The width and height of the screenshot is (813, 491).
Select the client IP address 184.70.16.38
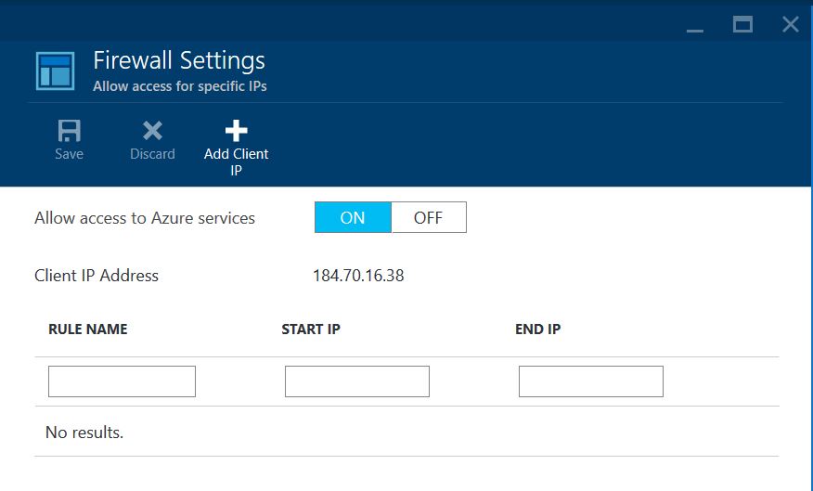point(358,276)
